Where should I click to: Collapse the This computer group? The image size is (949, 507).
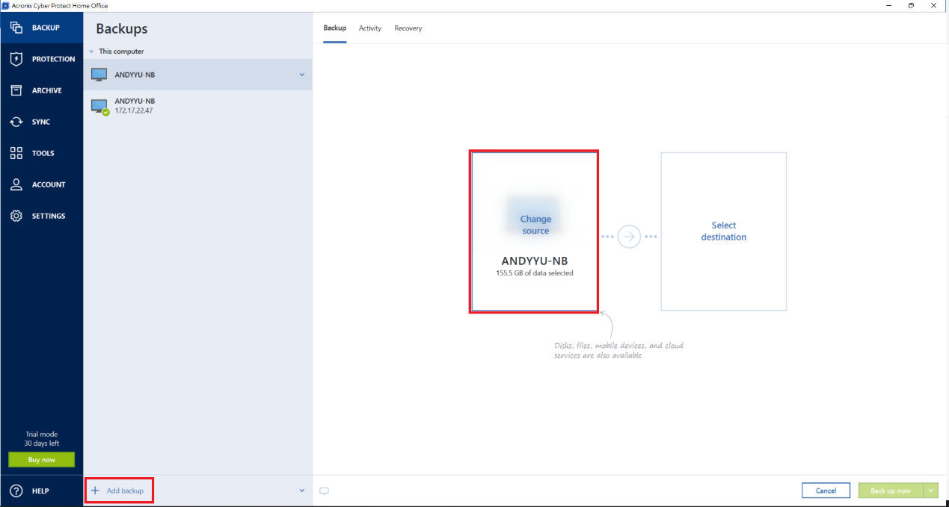(x=91, y=52)
